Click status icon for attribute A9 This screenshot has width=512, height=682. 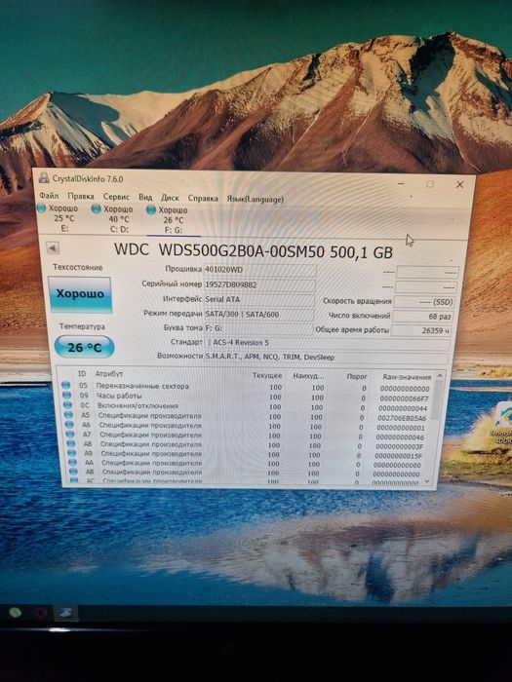[x=72, y=453]
